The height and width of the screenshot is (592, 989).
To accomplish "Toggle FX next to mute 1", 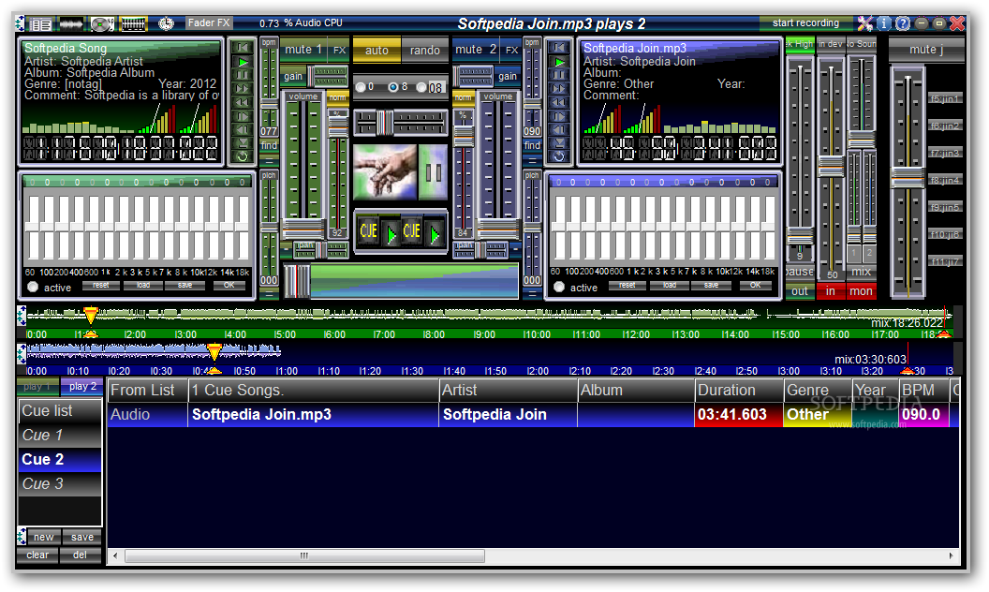I will (x=339, y=50).
